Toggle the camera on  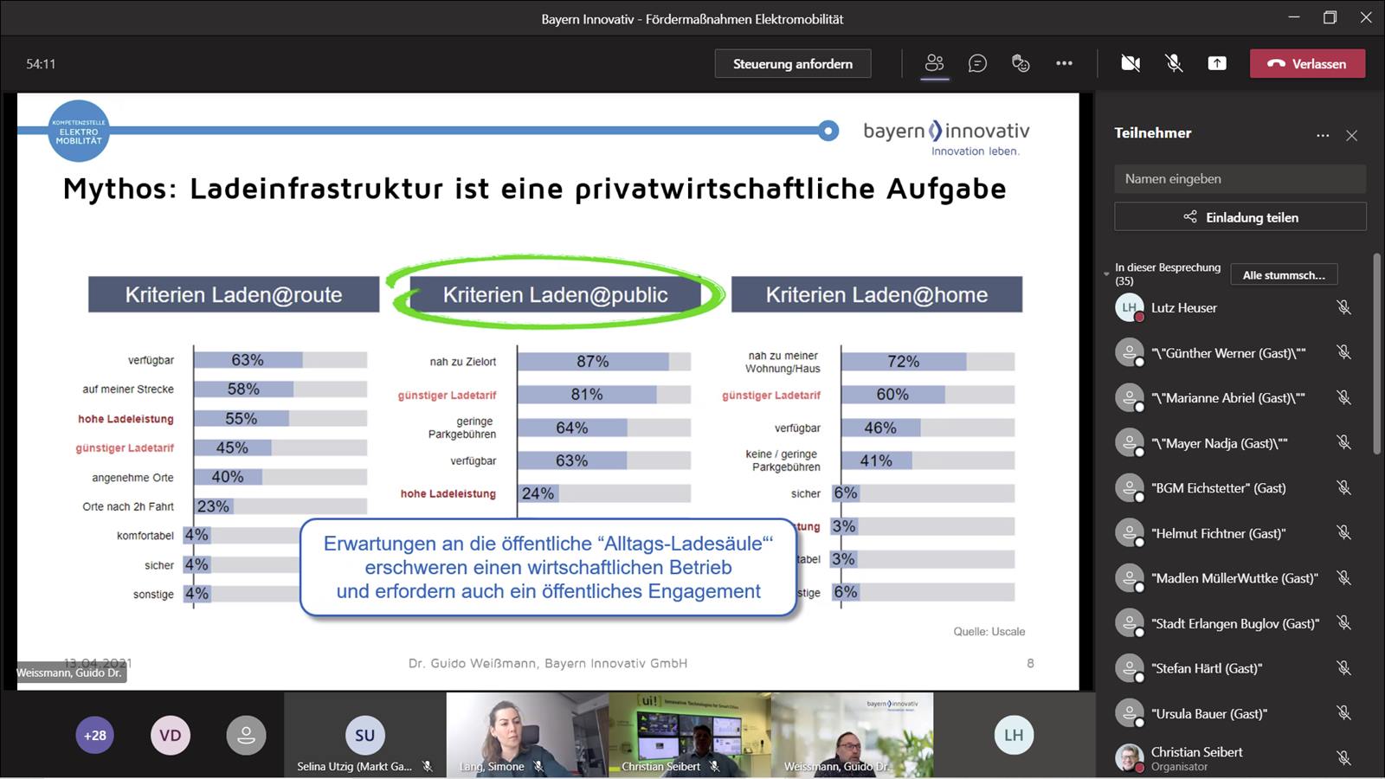point(1130,63)
